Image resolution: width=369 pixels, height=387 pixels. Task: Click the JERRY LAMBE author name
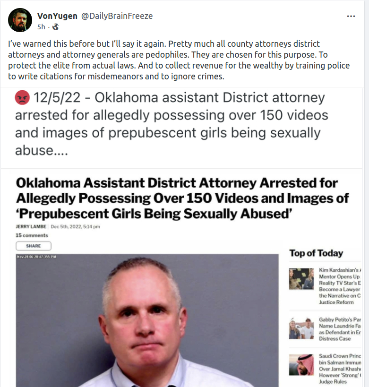coord(31,226)
